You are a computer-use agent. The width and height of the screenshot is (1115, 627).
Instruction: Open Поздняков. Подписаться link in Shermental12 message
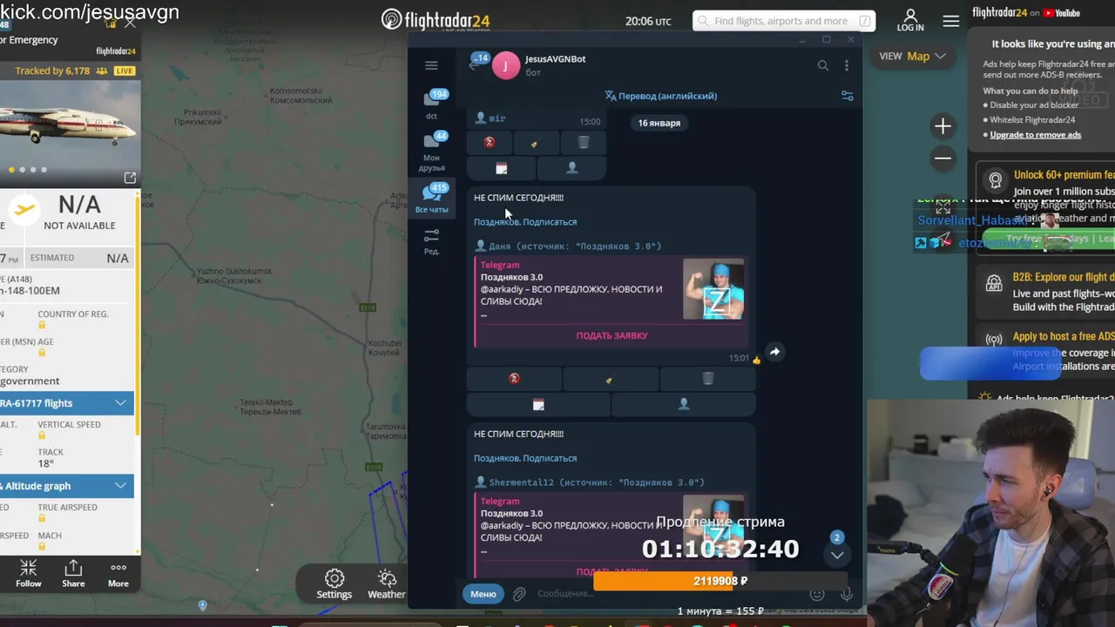pyautogui.click(x=525, y=458)
